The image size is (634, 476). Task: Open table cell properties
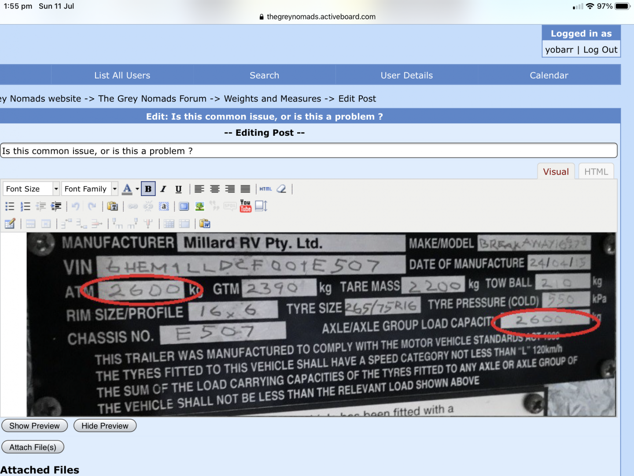[x=46, y=224]
